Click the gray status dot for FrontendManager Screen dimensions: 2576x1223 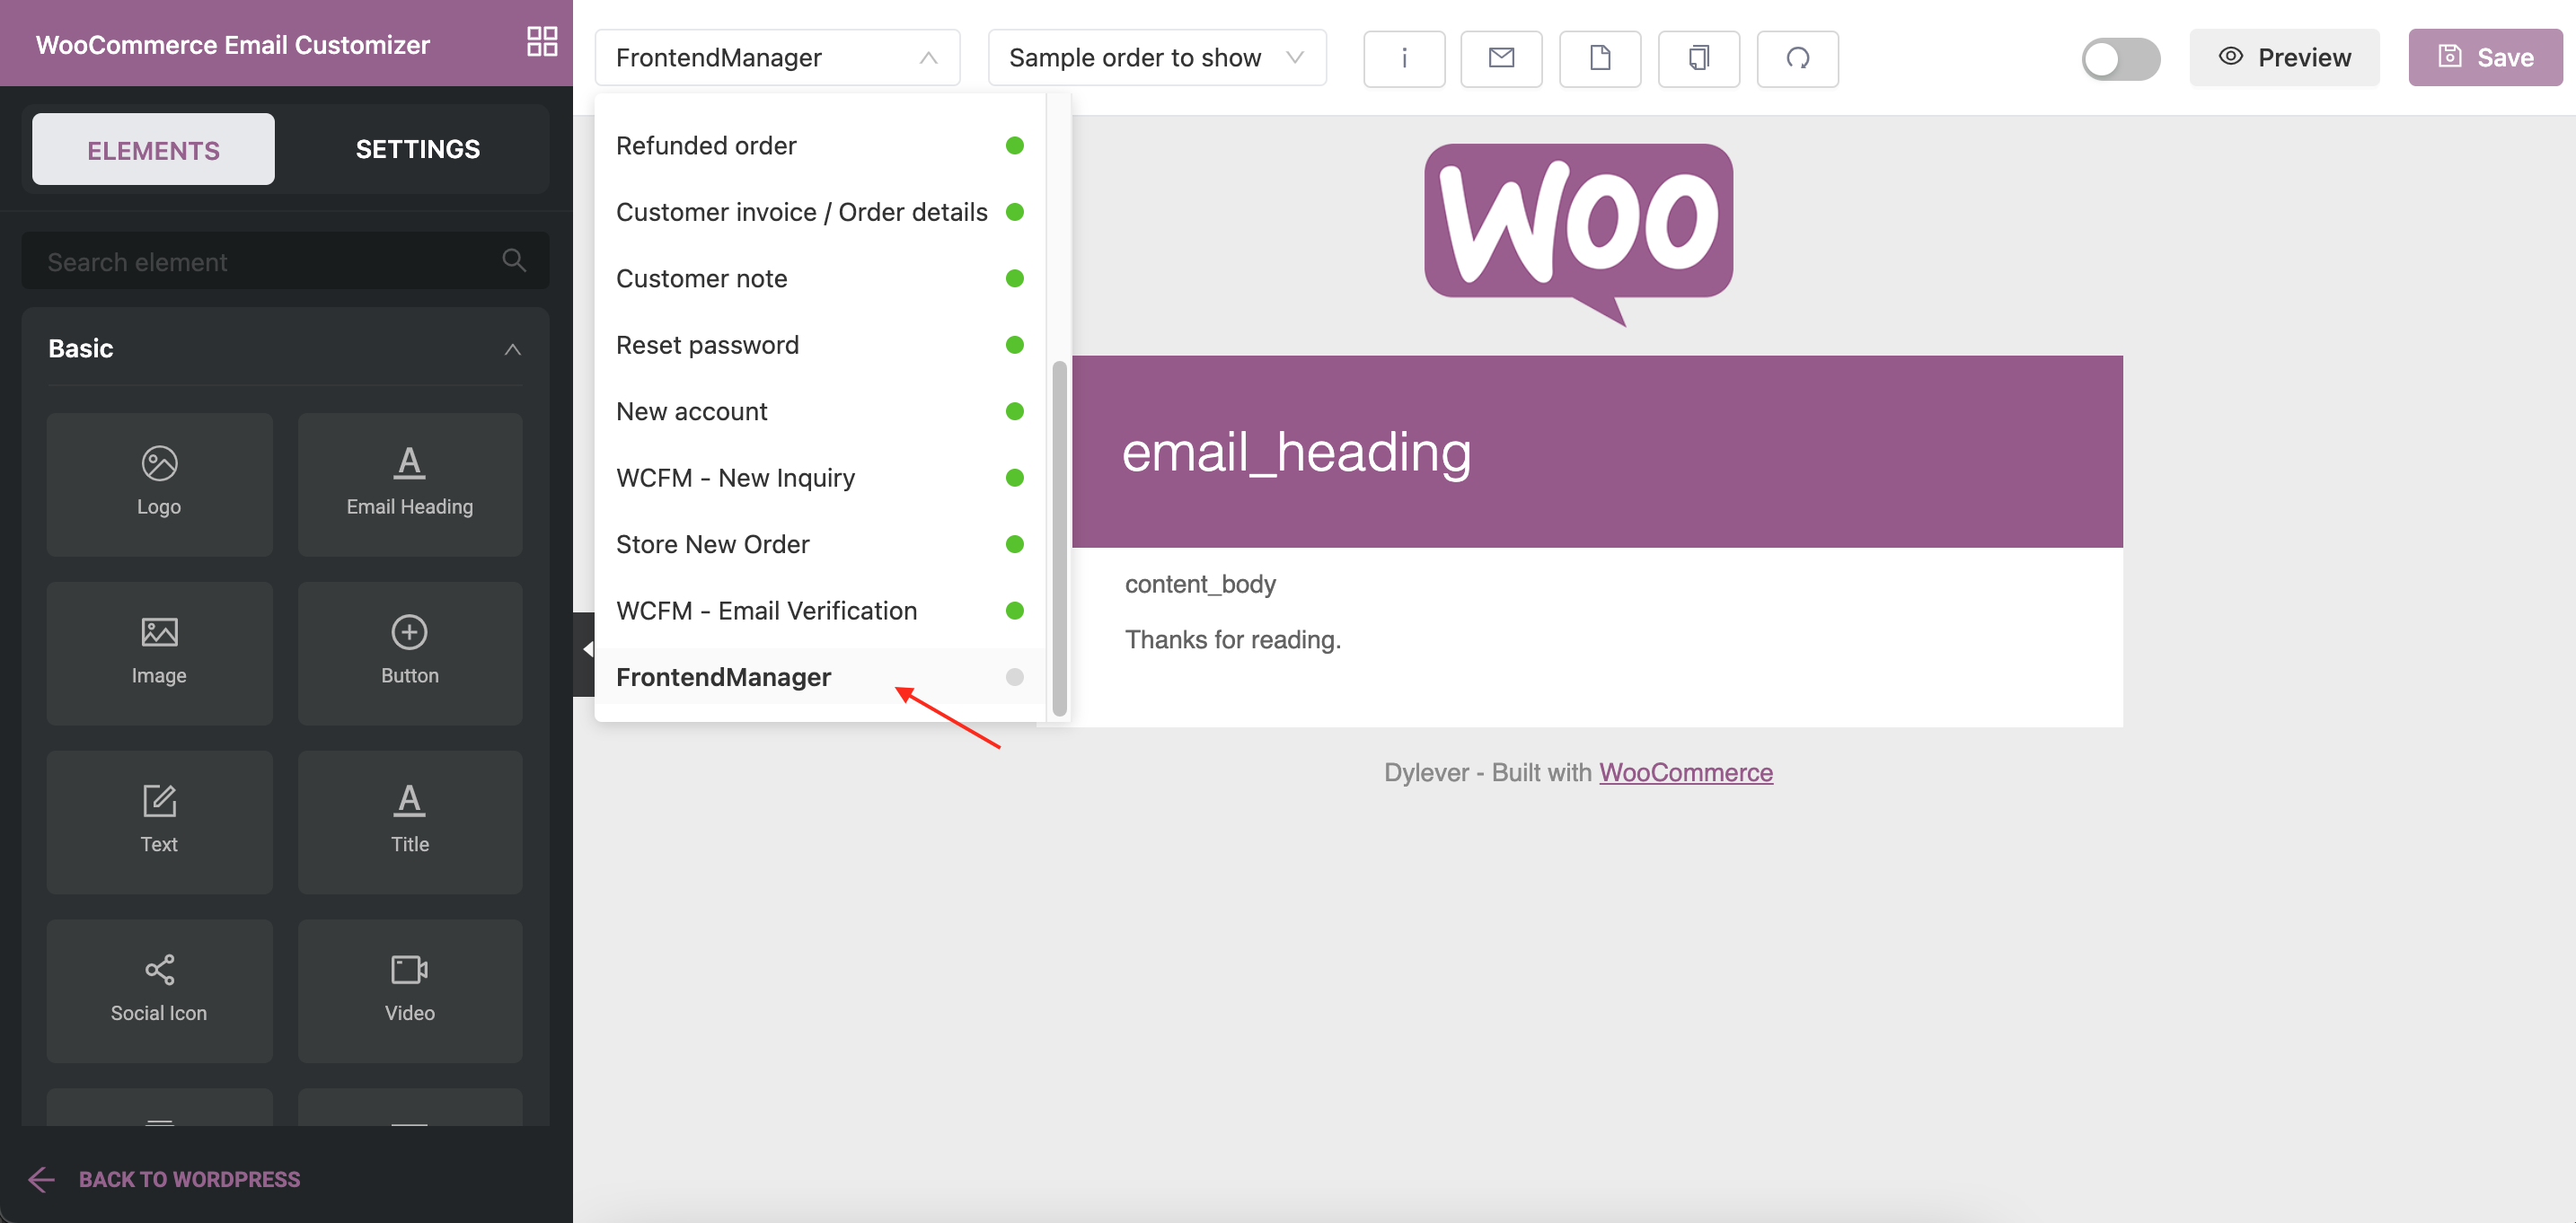pos(1014,677)
